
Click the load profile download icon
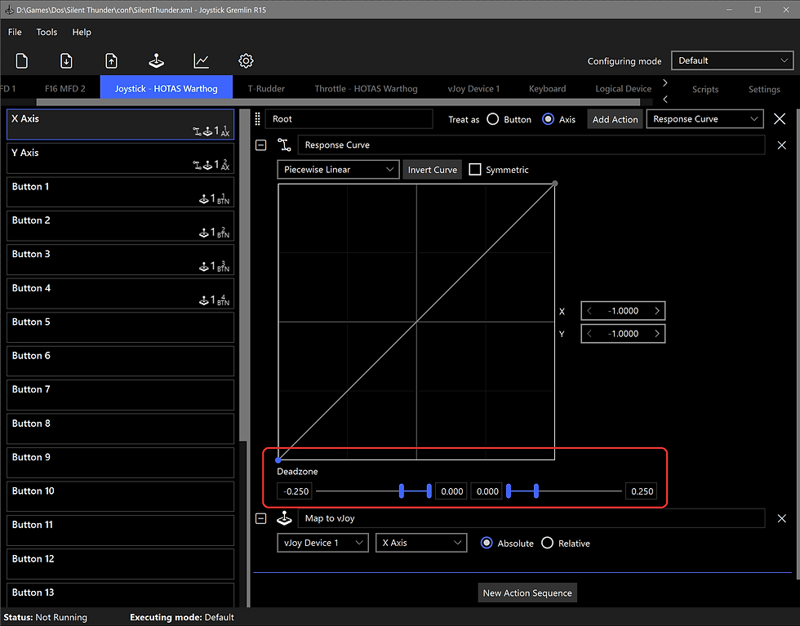66,60
